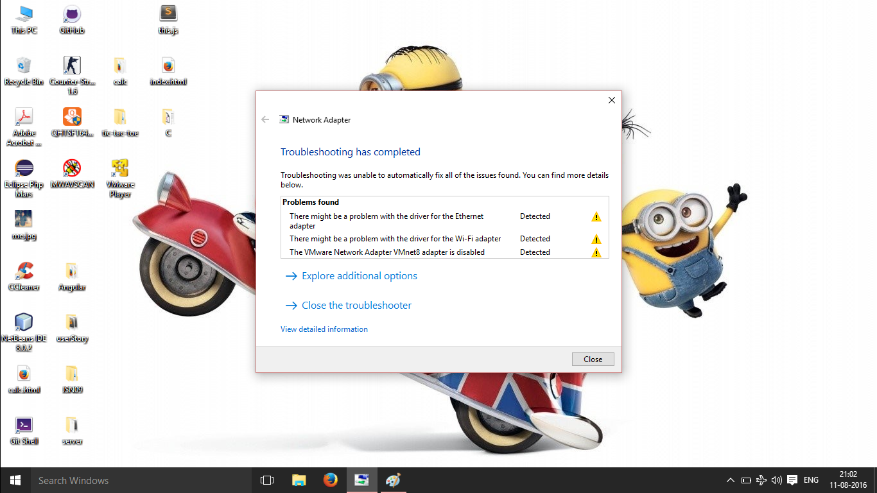Screen dimensions: 877x493
Task: Open Task View on the taskbar
Action: click(267, 480)
